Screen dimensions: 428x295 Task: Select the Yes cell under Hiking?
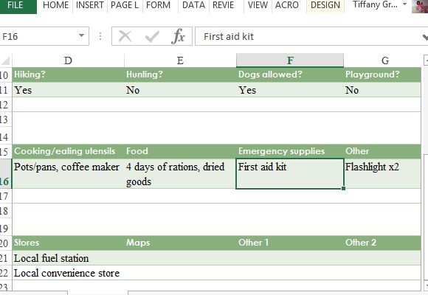[68, 90]
